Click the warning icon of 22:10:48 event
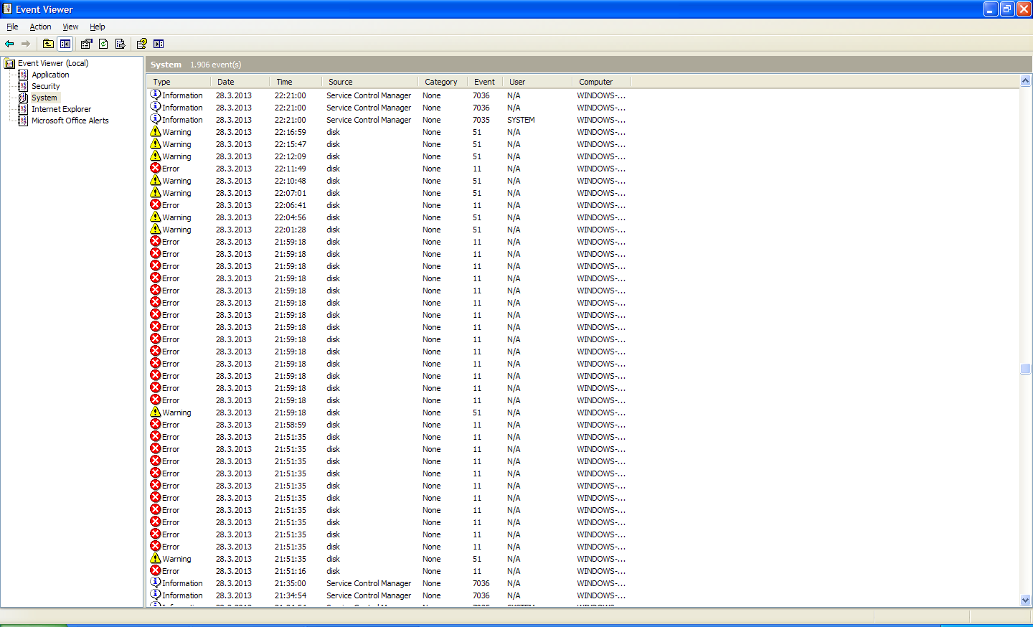Image resolution: width=1033 pixels, height=627 pixels. [155, 181]
